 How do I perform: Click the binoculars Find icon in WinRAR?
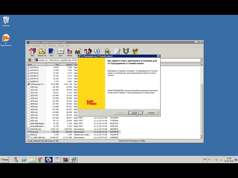(x=78, y=52)
